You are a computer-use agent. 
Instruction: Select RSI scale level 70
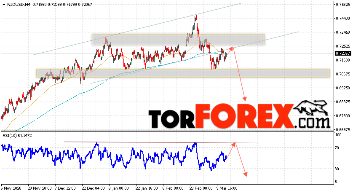[x=337, y=148]
